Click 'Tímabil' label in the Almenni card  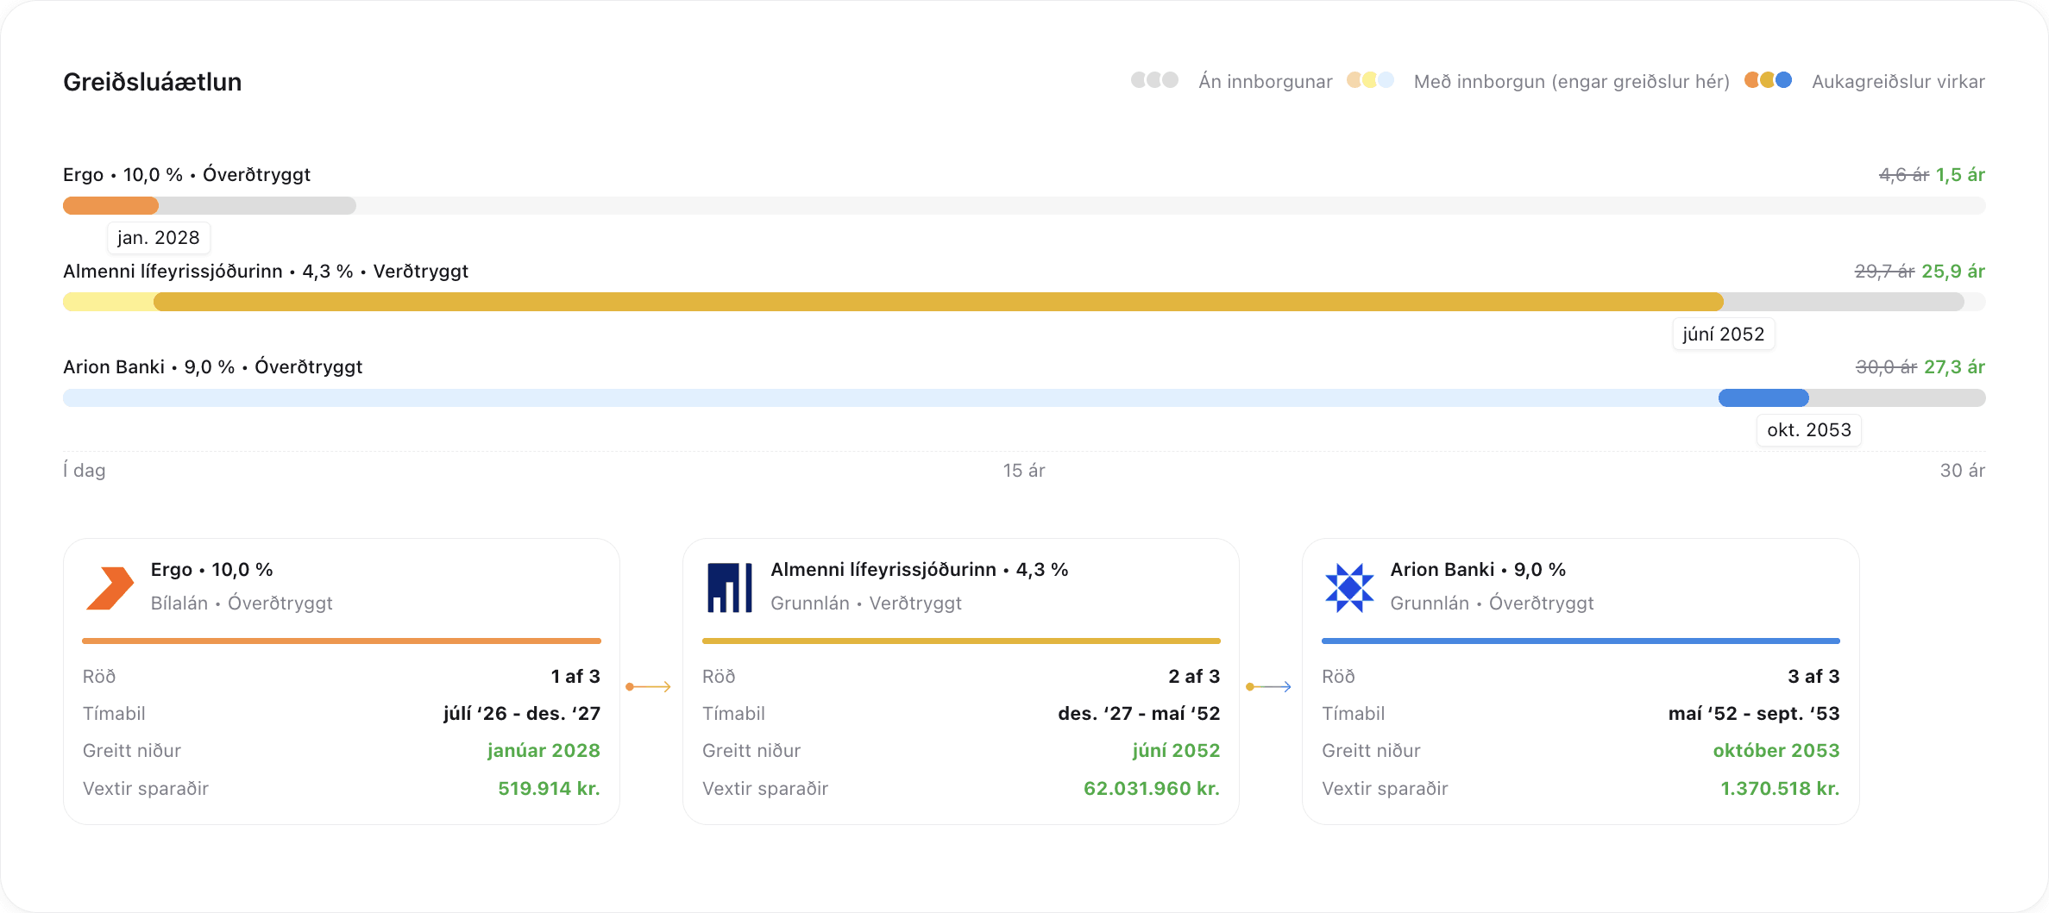tap(733, 714)
